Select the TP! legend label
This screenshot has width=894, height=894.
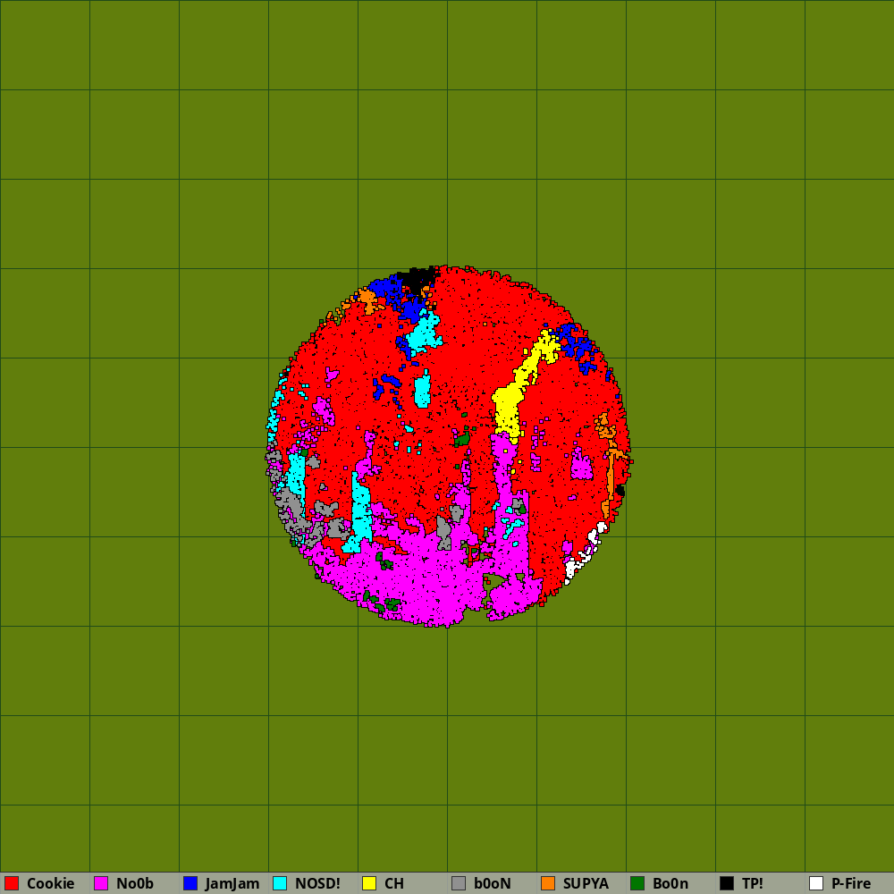point(753,883)
